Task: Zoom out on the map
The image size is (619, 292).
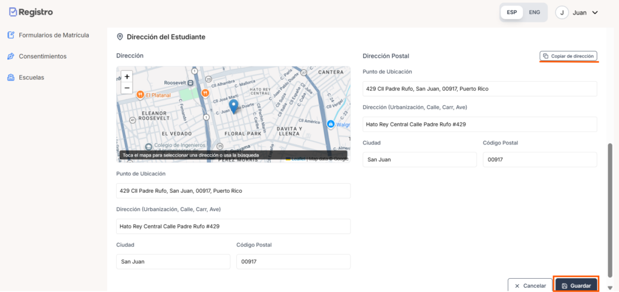Action: click(126, 88)
